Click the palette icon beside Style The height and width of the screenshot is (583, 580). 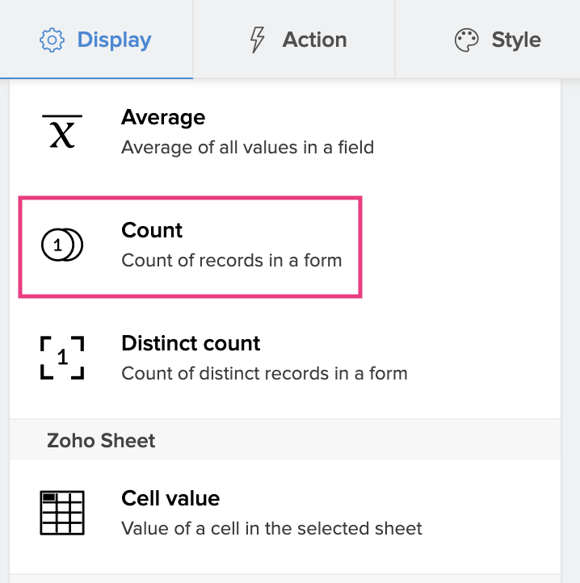click(467, 40)
